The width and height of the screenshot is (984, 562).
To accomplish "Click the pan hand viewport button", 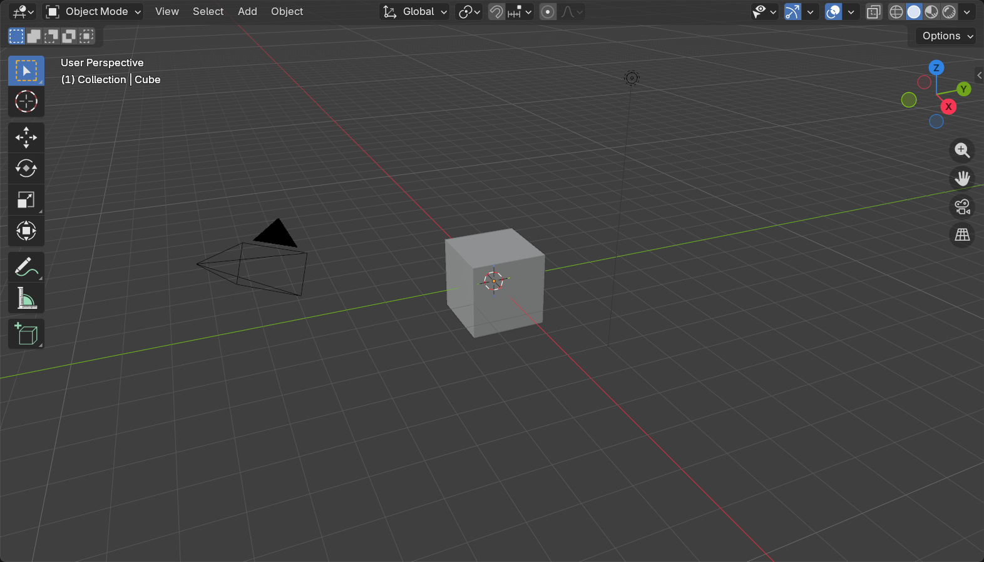I will click(x=962, y=178).
